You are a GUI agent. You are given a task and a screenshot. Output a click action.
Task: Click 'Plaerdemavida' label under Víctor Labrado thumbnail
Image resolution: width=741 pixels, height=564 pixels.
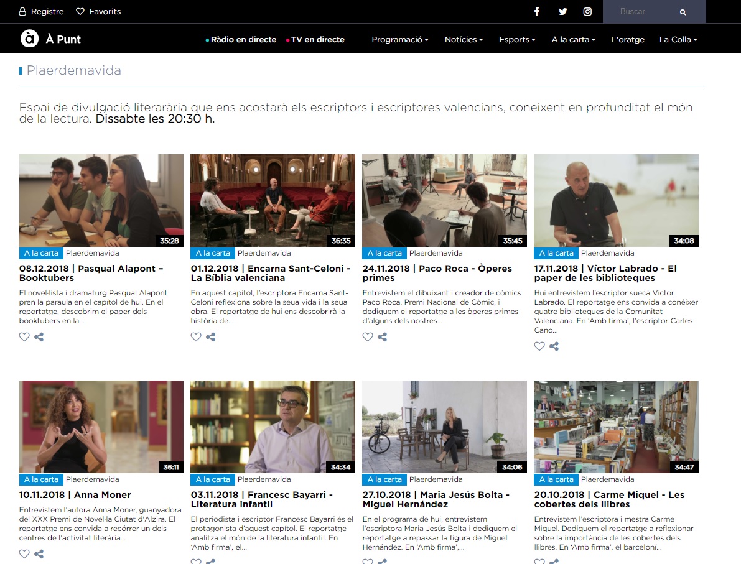608,252
